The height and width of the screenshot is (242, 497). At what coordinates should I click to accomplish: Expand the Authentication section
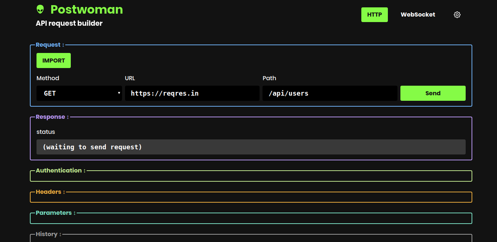point(61,171)
